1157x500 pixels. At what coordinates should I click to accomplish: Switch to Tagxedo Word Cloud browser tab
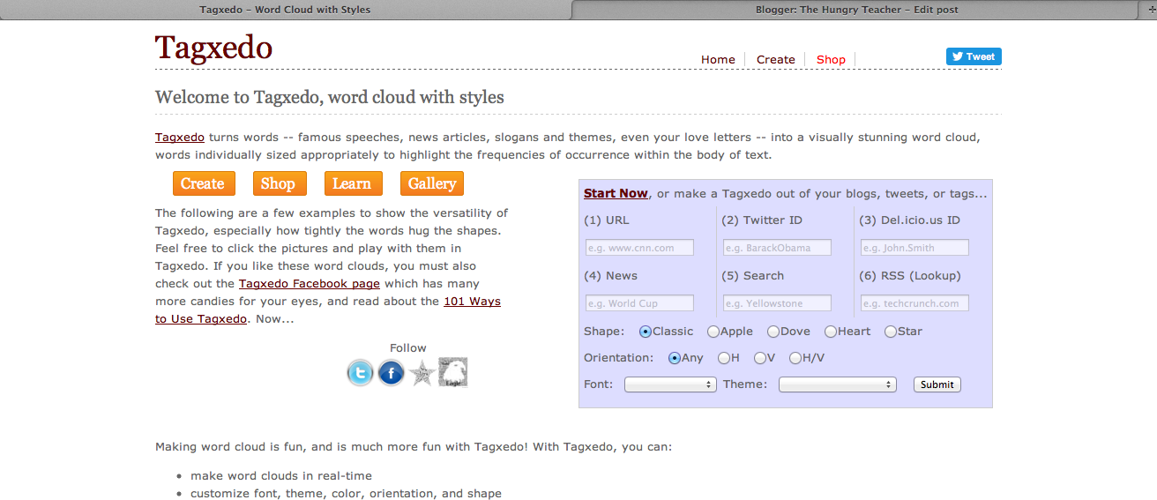tap(286, 10)
